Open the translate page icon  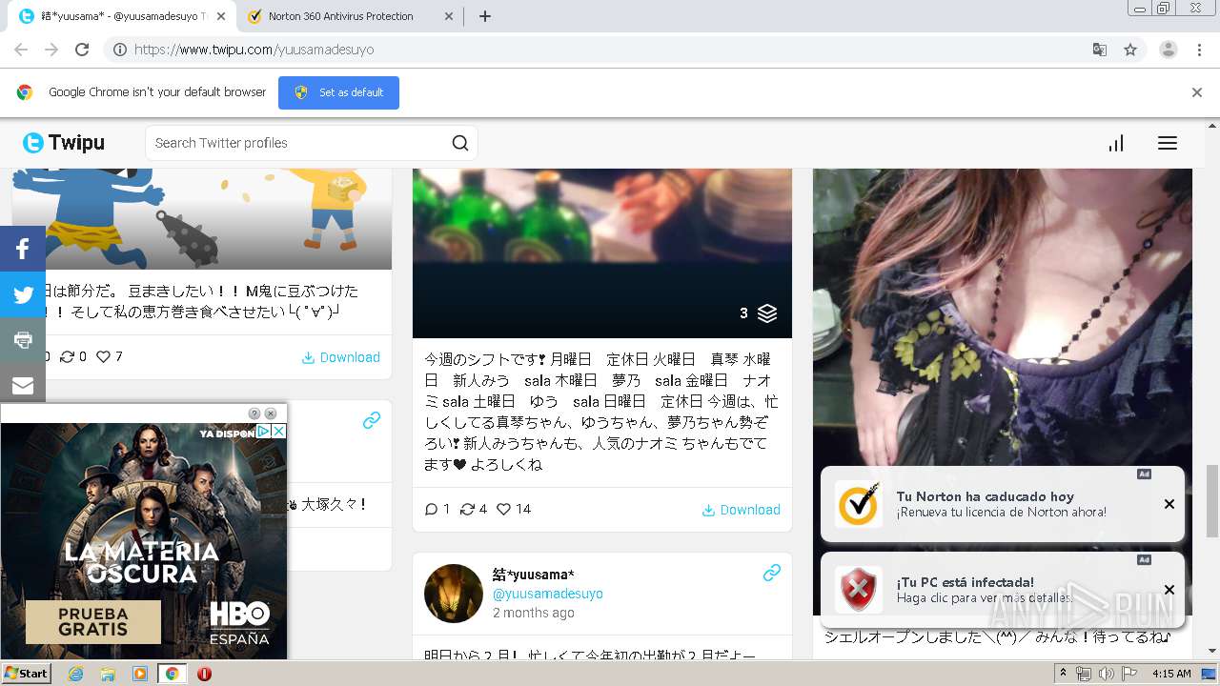pos(1099,50)
